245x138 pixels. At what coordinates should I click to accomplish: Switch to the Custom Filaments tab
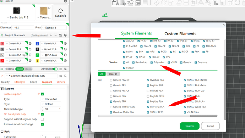(180, 34)
